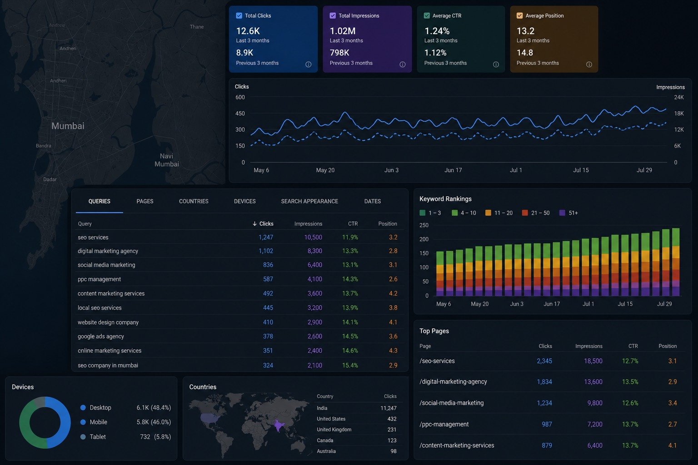
Task: Disable the Average Position checkbox
Action: point(520,15)
